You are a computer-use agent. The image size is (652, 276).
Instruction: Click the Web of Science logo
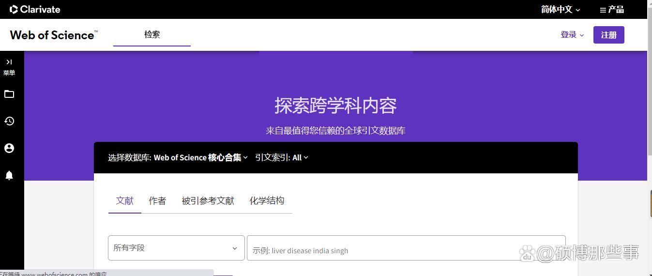[x=54, y=35]
